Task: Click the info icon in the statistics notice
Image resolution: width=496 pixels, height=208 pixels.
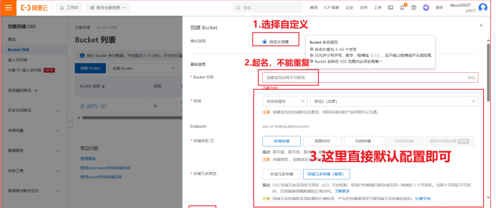Action: click(x=82, y=55)
